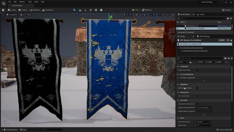Image resolution: width=234 pixels, height=132 pixels.
Task: Open the viewport Show menu
Action: (x=29, y=15)
